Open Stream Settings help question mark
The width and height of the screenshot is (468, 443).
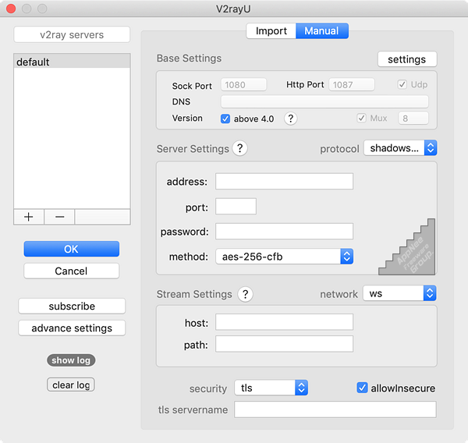(x=246, y=294)
